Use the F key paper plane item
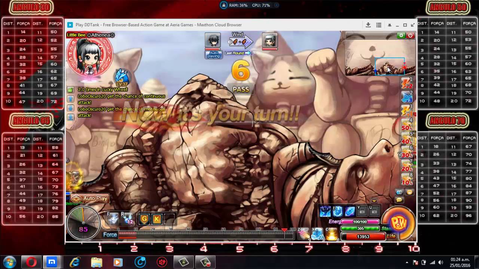Viewport: 479px width, 269px height. click(x=113, y=219)
